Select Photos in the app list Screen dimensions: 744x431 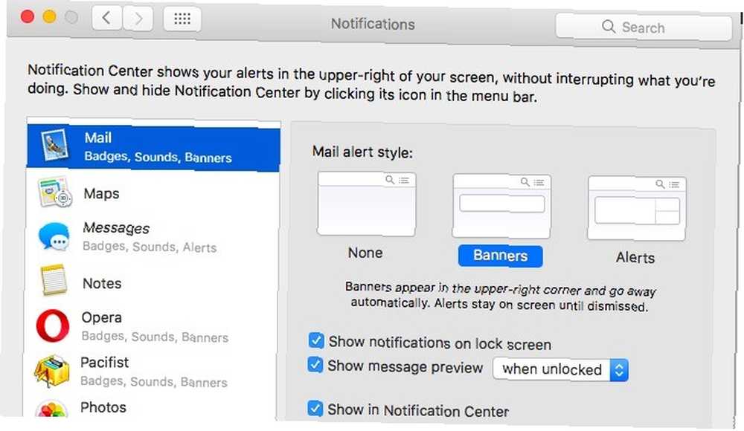coord(149,408)
